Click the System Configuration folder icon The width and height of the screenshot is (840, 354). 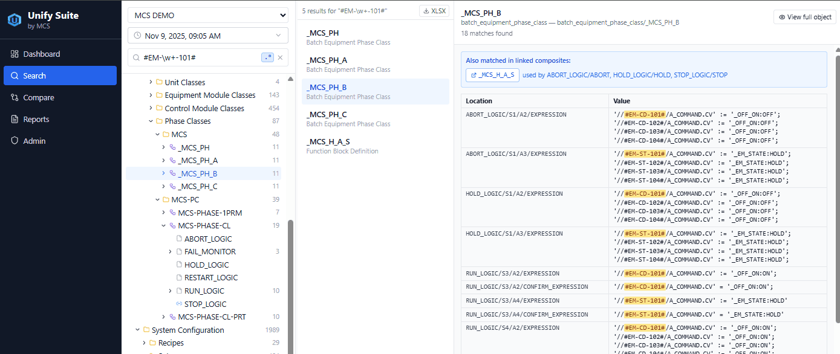tap(146, 330)
